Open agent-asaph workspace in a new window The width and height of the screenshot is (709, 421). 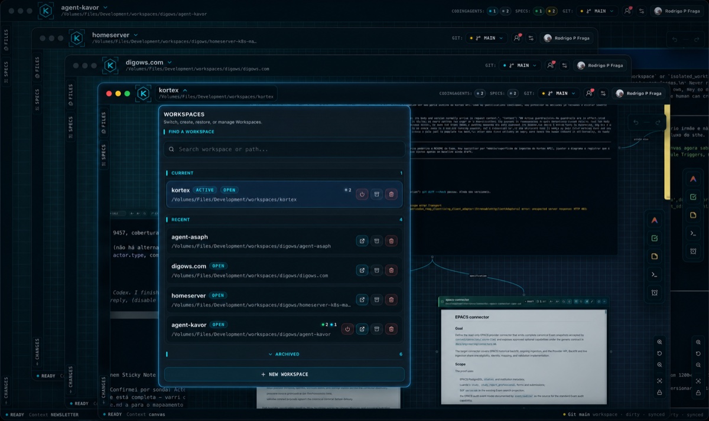[x=362, y=241]
